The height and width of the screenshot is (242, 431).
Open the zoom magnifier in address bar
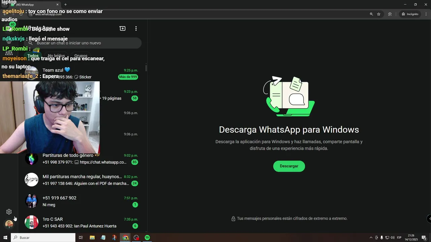(371, 14)
